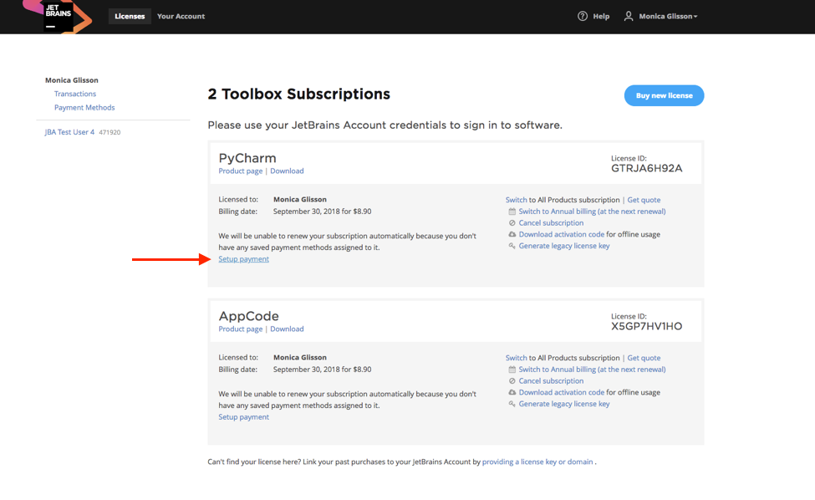
Task: Click the user profile icon in header
Action: [x=629, y=16]
